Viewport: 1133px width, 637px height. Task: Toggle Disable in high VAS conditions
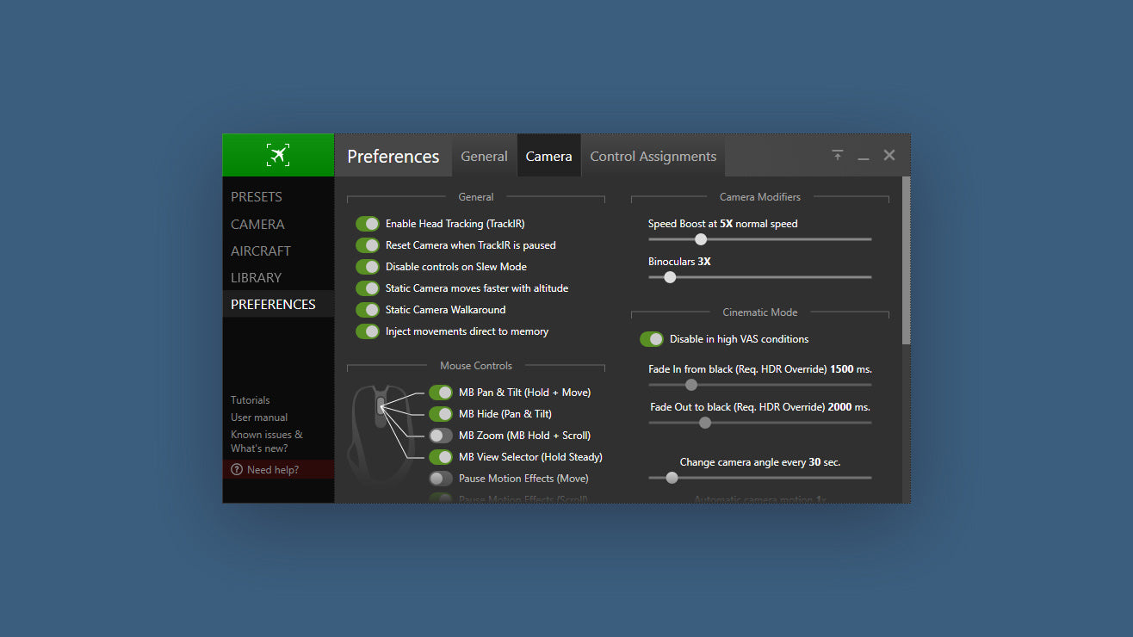(652, 339)
